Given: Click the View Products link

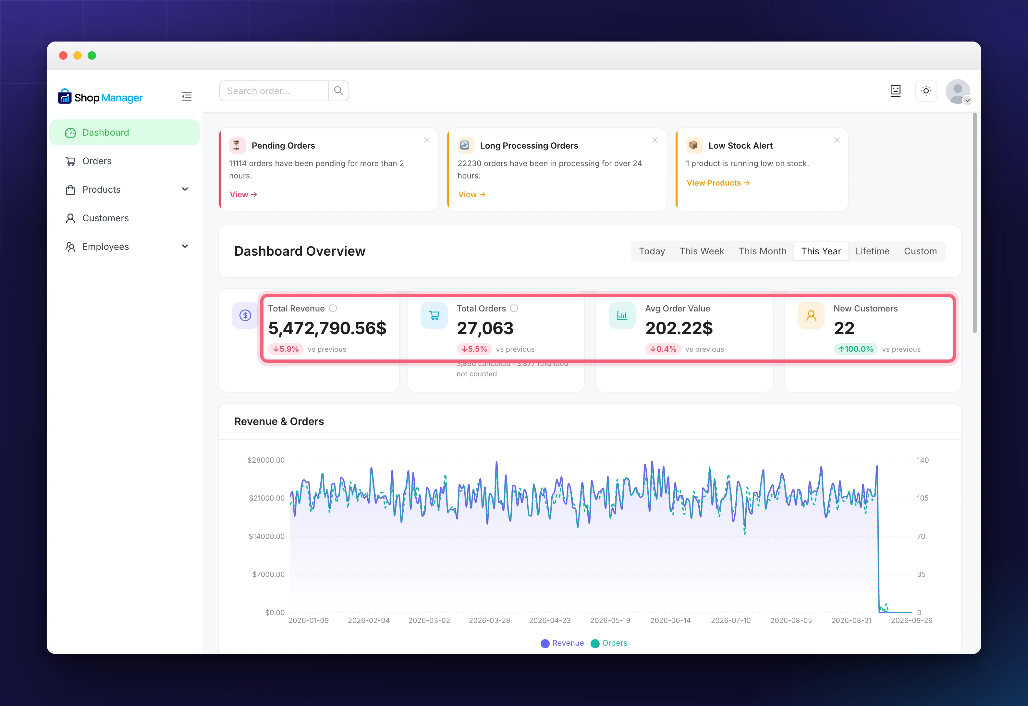Looking at the screenshot, I should [718, 183].
